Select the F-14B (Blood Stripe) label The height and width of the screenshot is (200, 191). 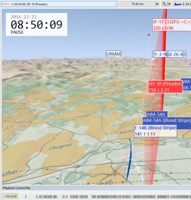click(x=156, y=131)
